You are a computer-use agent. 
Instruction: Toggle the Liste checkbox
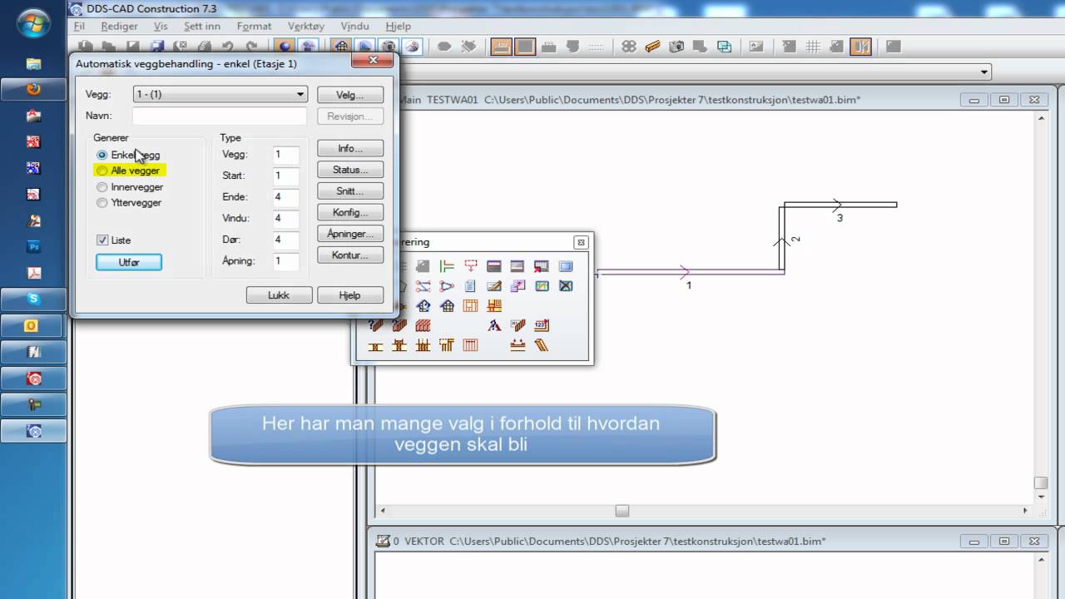[x=102, y=240]
